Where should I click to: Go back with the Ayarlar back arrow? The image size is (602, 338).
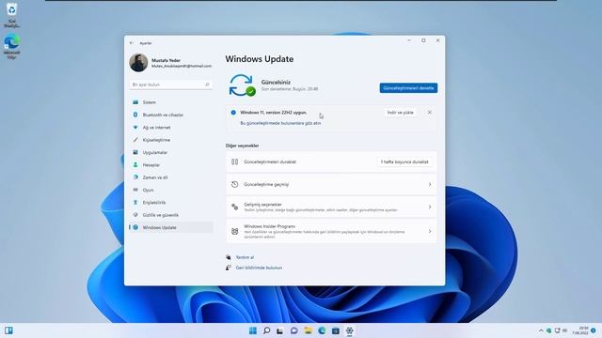(x=132, y=43)
